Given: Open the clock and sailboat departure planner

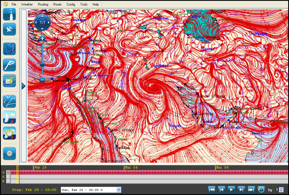Looking at the screenshot, I should coord(9,133).
